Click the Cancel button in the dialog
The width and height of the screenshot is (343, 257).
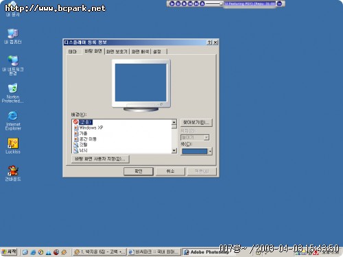click(170, 171)
